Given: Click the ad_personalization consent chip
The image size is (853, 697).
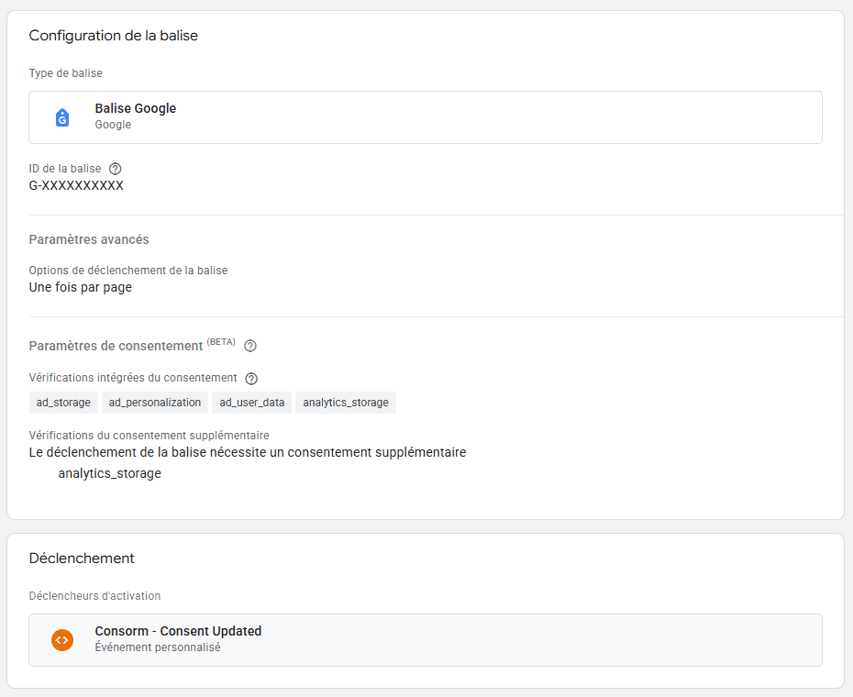Looking at the screenshot, I should [154, 403].
